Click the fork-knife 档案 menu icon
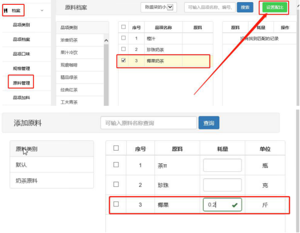The height and width of the screenshot is (233, 300). pos(6,10)
